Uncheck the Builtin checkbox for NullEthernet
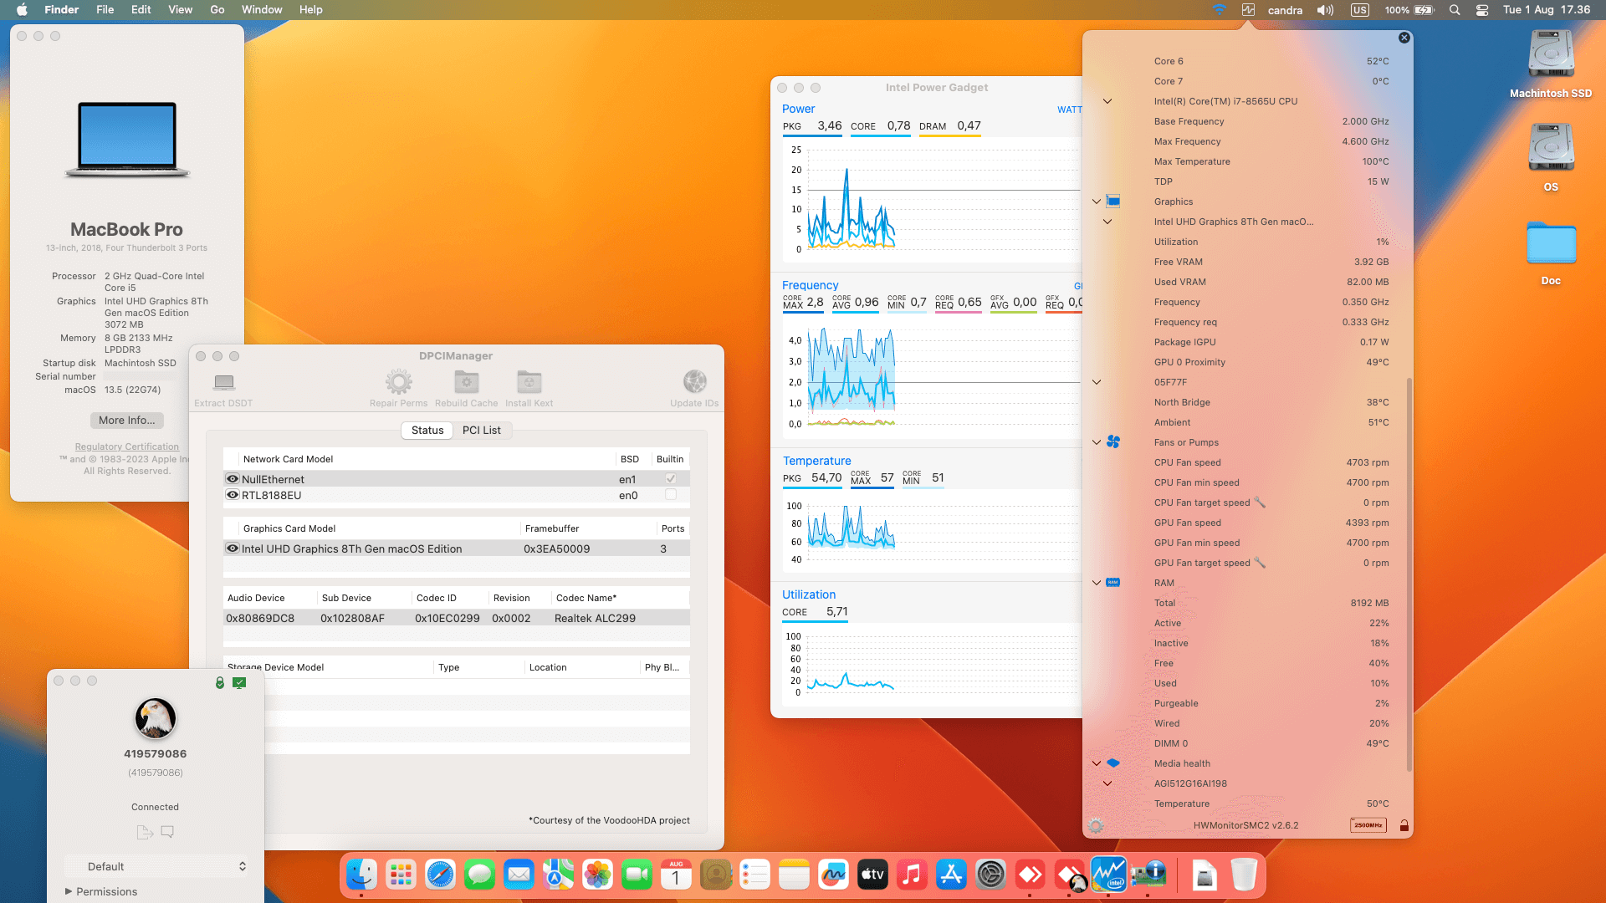The height and width of the screenshot is (903, 1606). click(x=669, y=478)
